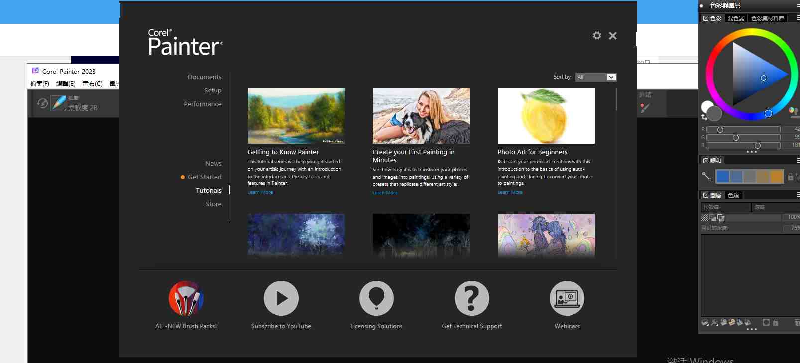Switch to the 色頻 tab
This screenshot has height=363, width=800.
tap(733, 195)
